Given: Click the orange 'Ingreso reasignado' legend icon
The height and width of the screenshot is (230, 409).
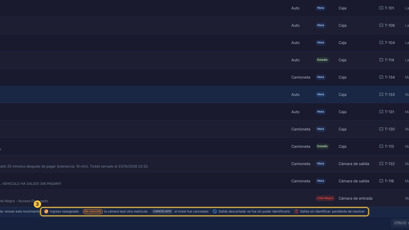Looking at the screenshot, I should [x=46, y=212].
